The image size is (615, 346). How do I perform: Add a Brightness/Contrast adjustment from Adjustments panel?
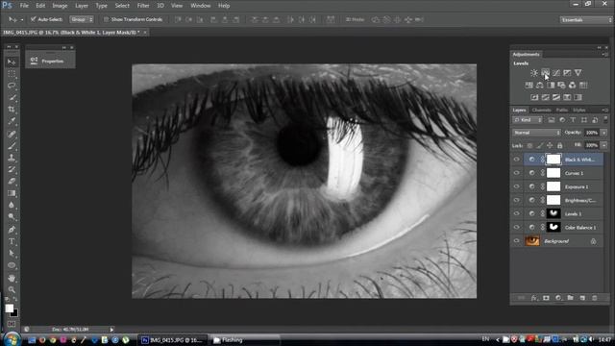(534, 73)
